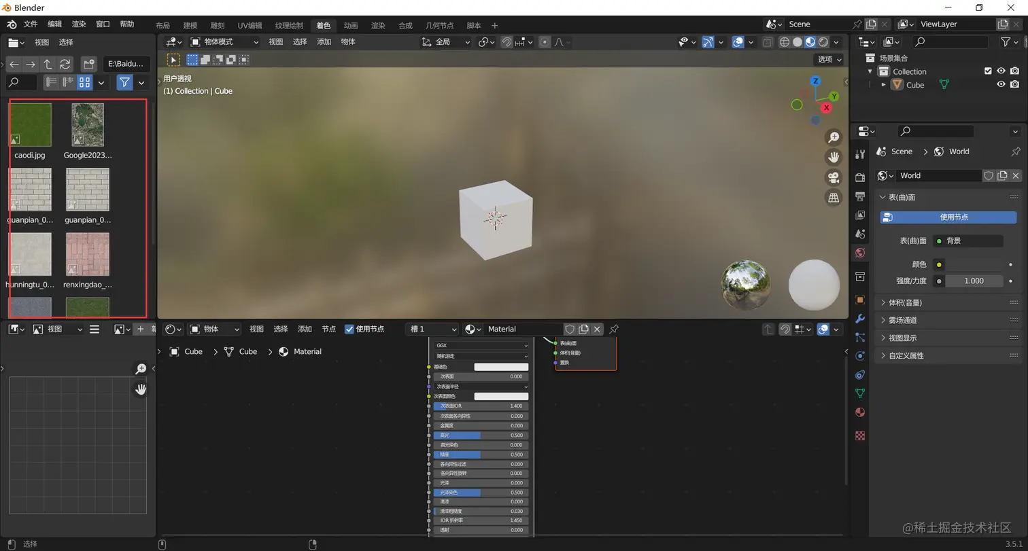Select the tweak select tool
The width and height of the screenshot is (1028, 551).
point(174,60)
